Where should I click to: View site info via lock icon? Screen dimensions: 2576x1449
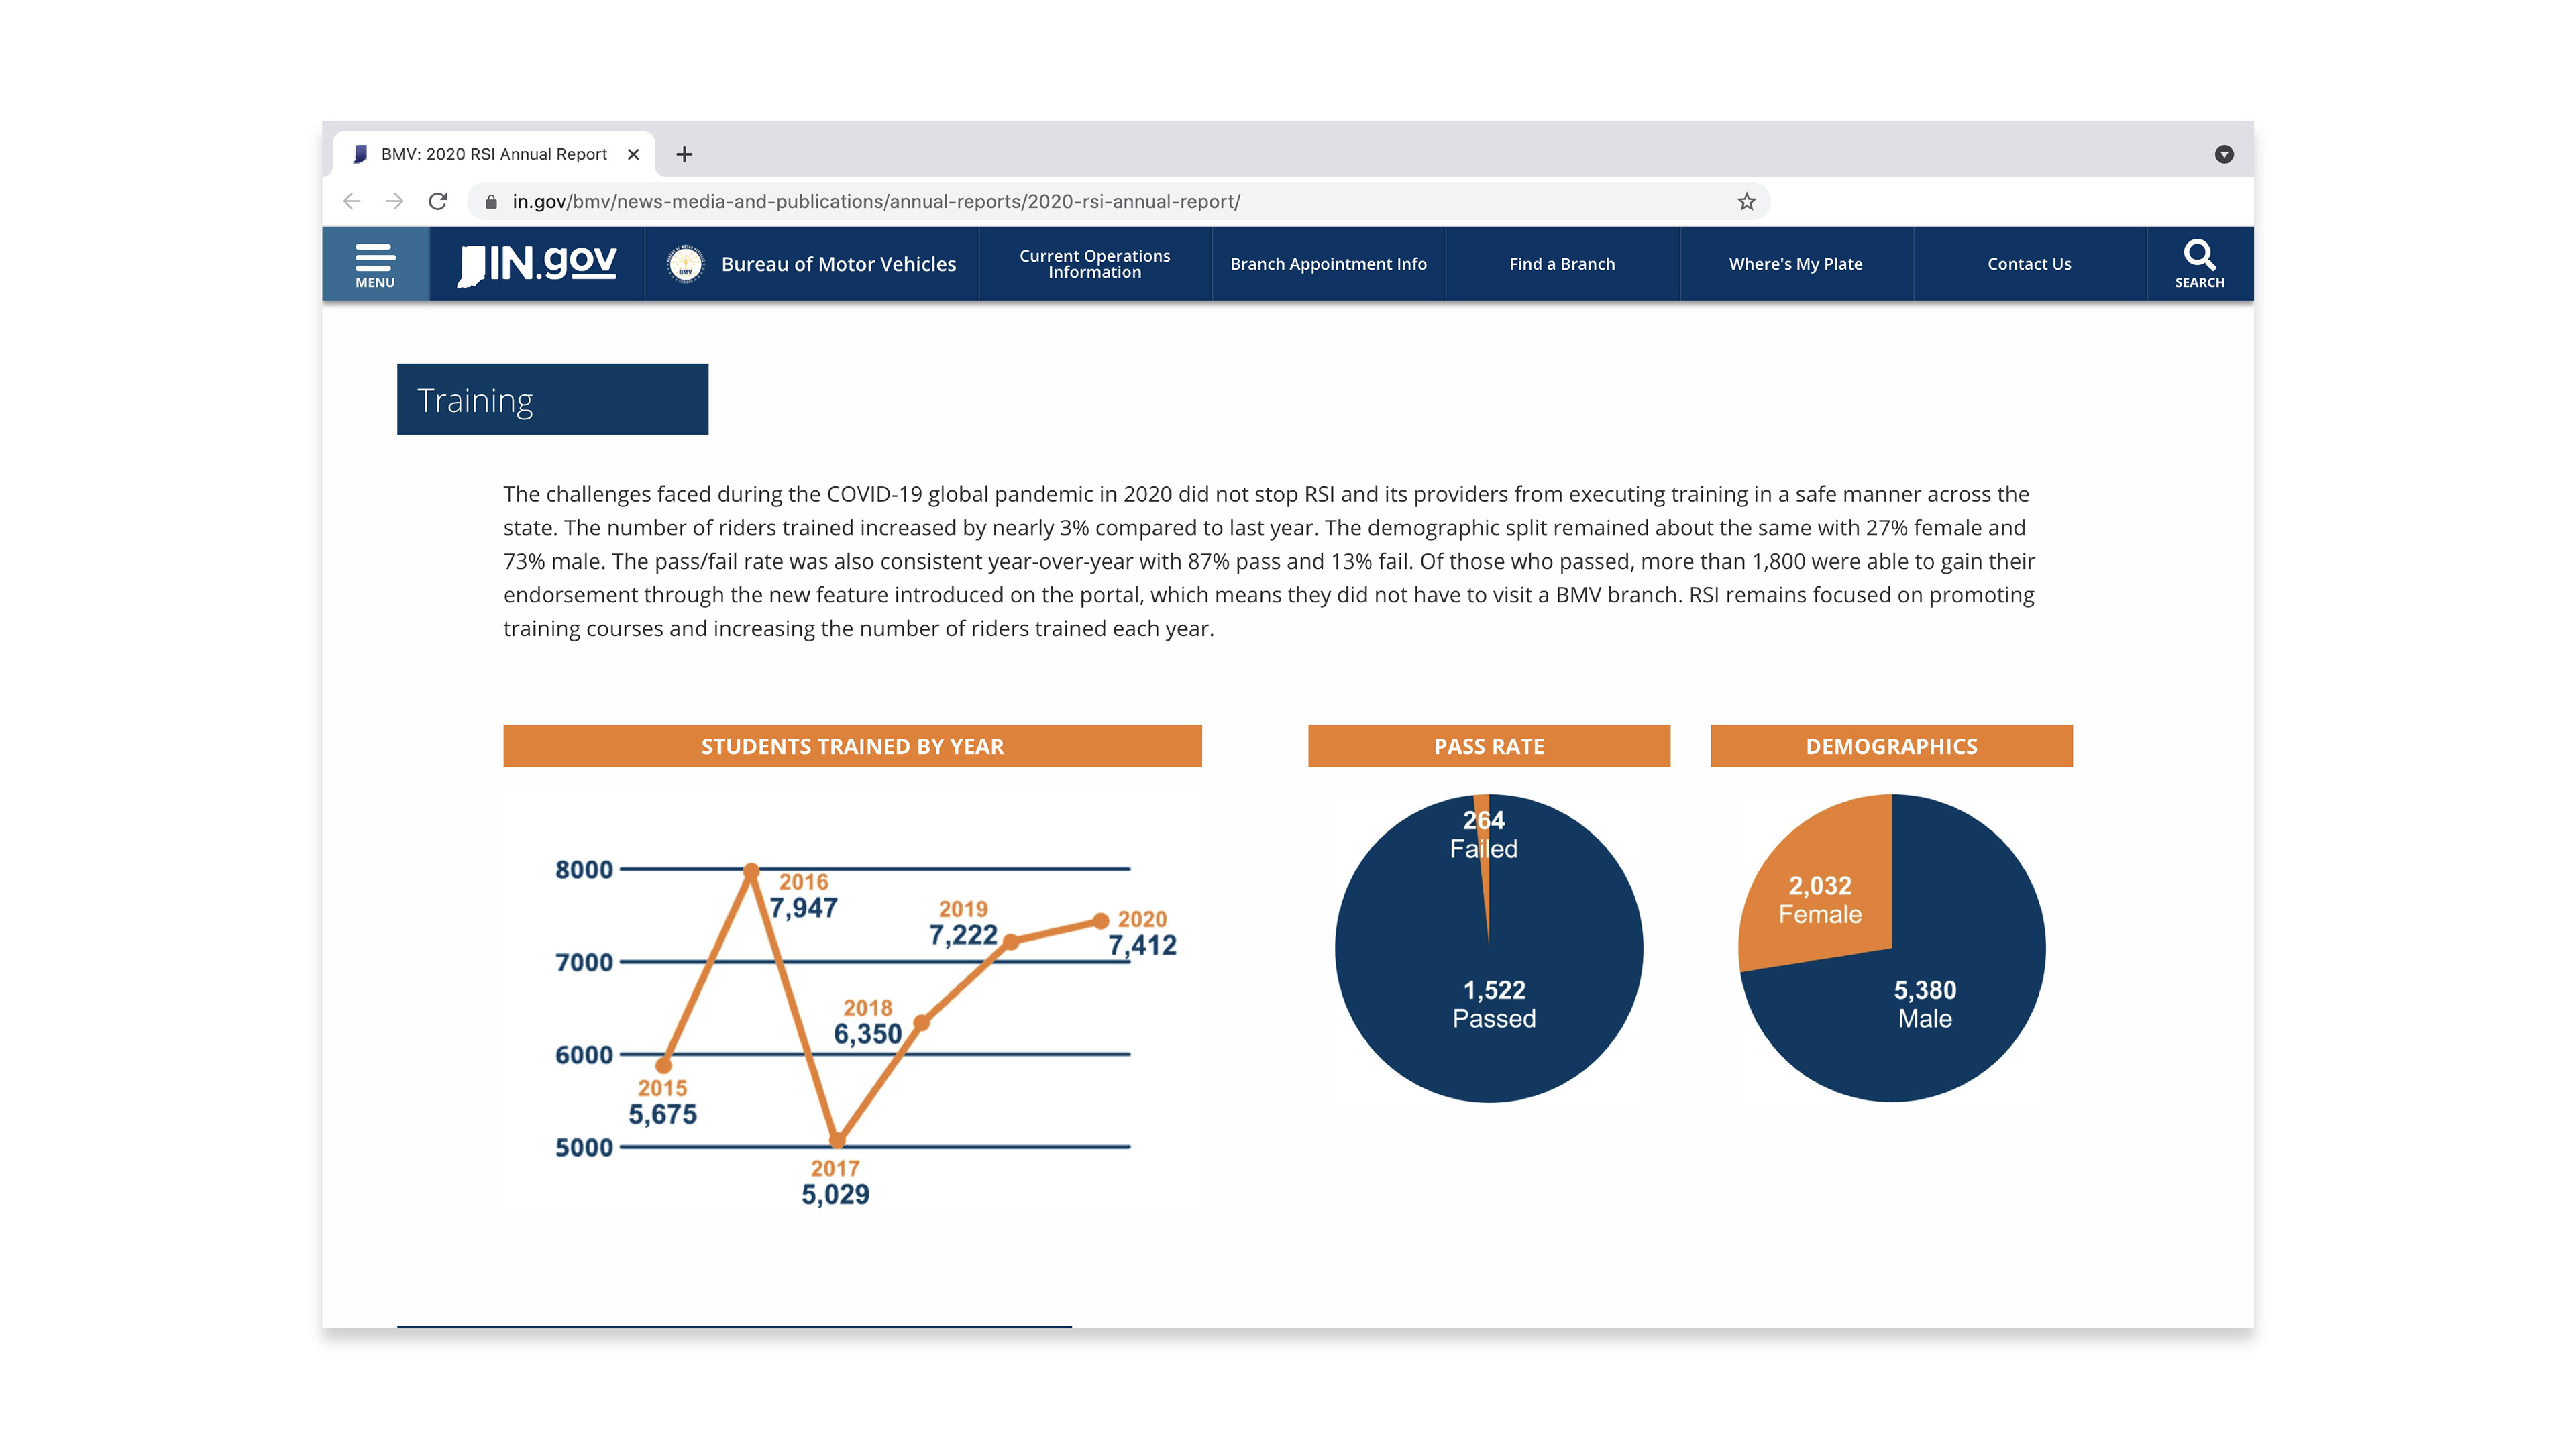tap(491, 202)
